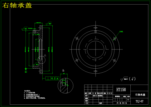Select the top bolt hole in front view
Image resolution: width=151 pixels, height=107 pixels.
click(96, 28)
